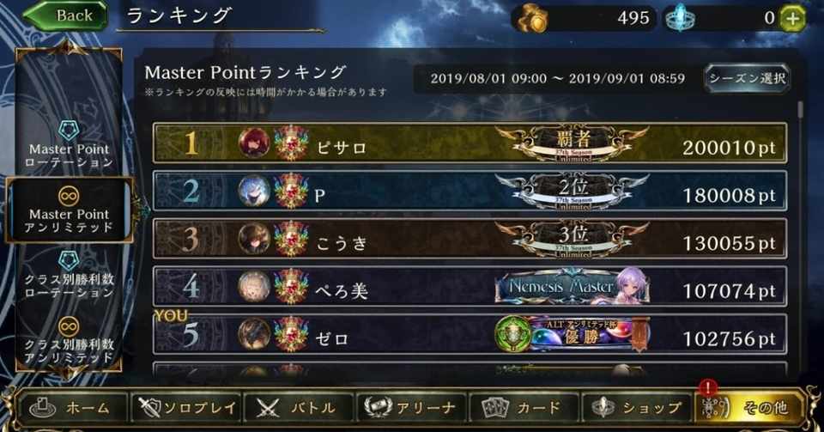Open バトル from bottom bar

tap(298, 407)
